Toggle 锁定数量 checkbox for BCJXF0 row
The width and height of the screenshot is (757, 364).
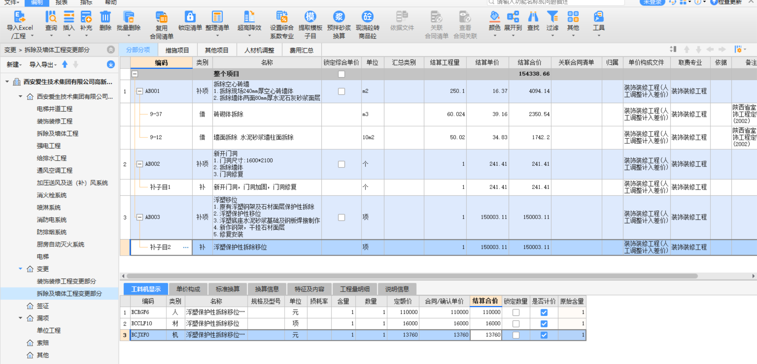516,335
